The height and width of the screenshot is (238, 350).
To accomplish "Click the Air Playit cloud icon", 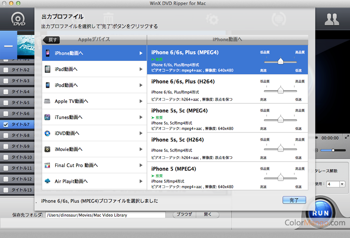I will pyautogui.click(x=48, y=181).
